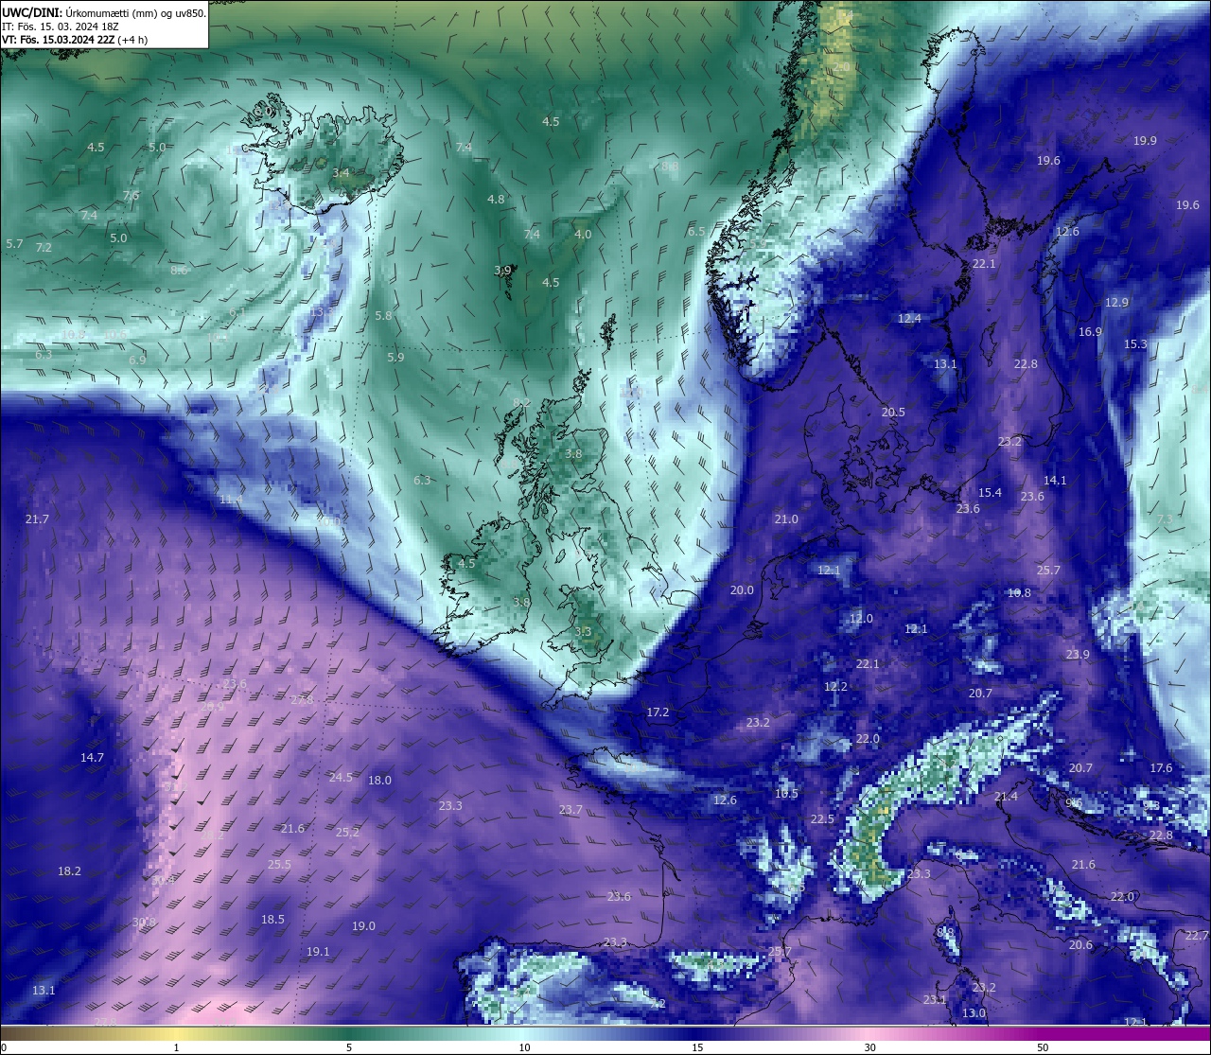
Task: Select the 16.9 value over the Baltics
Action: point(1090,332)
